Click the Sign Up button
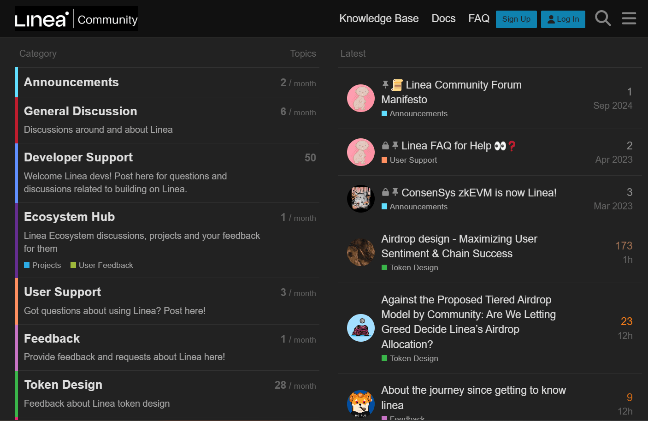648x421 pixels. pos(516,19)
